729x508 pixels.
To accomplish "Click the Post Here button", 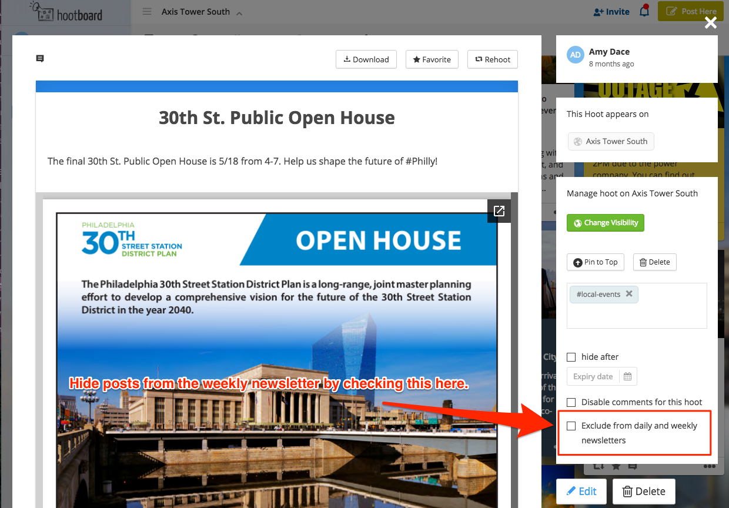I will coord(691,11).
